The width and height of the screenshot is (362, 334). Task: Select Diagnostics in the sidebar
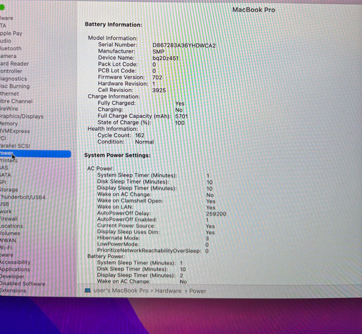click(13, 79)
